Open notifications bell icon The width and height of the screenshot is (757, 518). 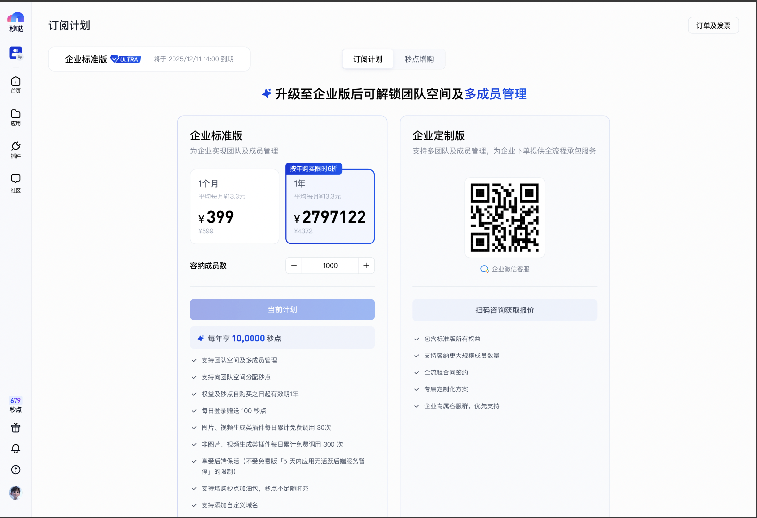tap(16, 449)
